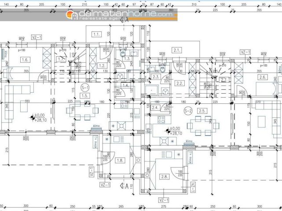Click elevation marker symbol near 1.5 living room
The image size is (282, 211).
(33, 118)
